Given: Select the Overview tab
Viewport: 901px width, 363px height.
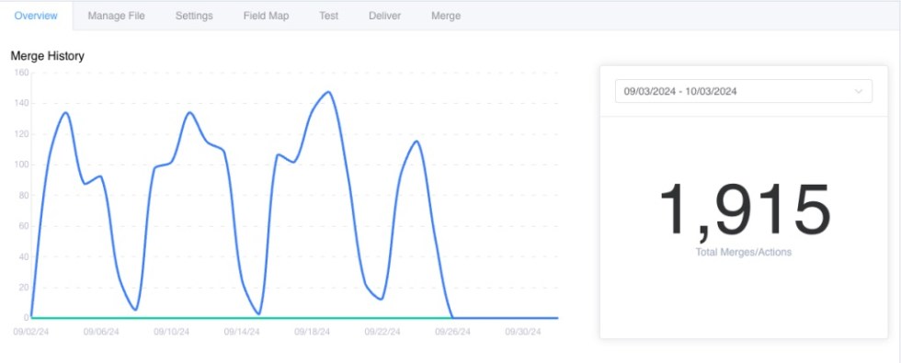Looking at the screenshot, I should click(x=36, y=17).
